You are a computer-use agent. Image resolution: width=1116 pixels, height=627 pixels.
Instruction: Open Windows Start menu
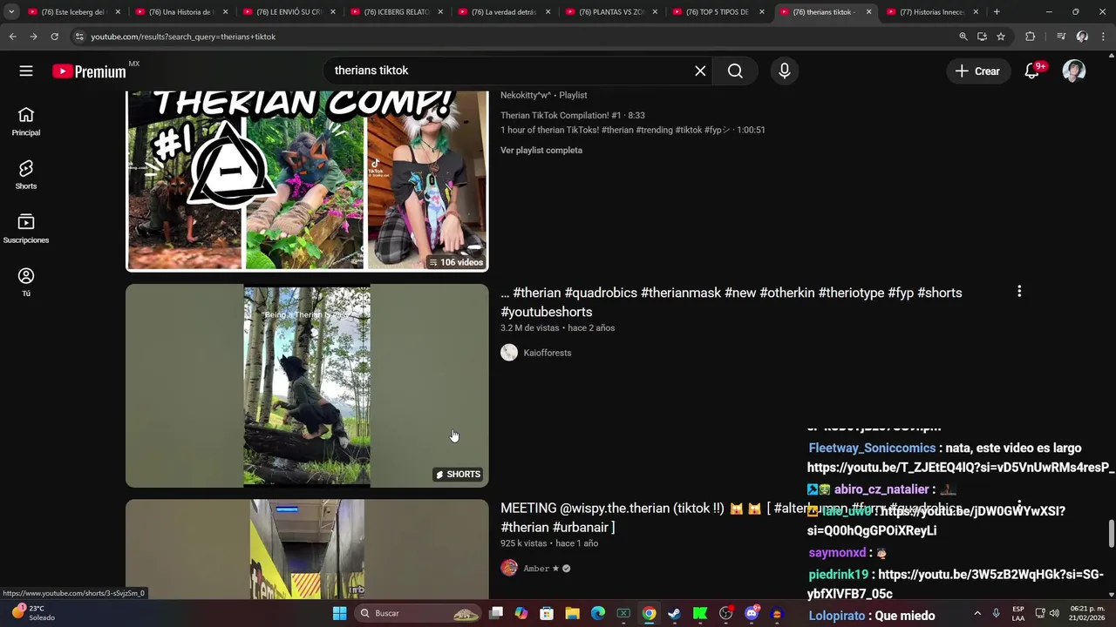pyautogui.click(x=340, y=613)
